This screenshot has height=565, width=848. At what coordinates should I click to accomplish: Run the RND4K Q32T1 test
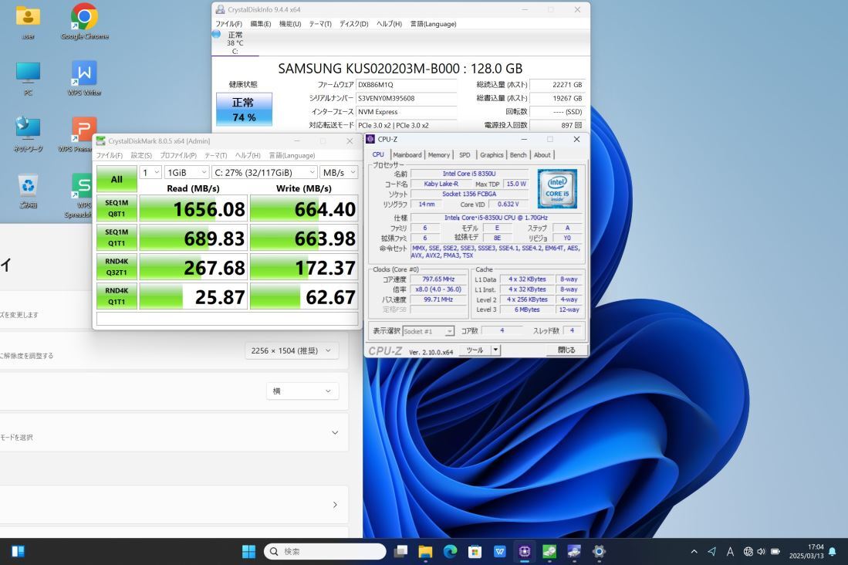[117, 267]
